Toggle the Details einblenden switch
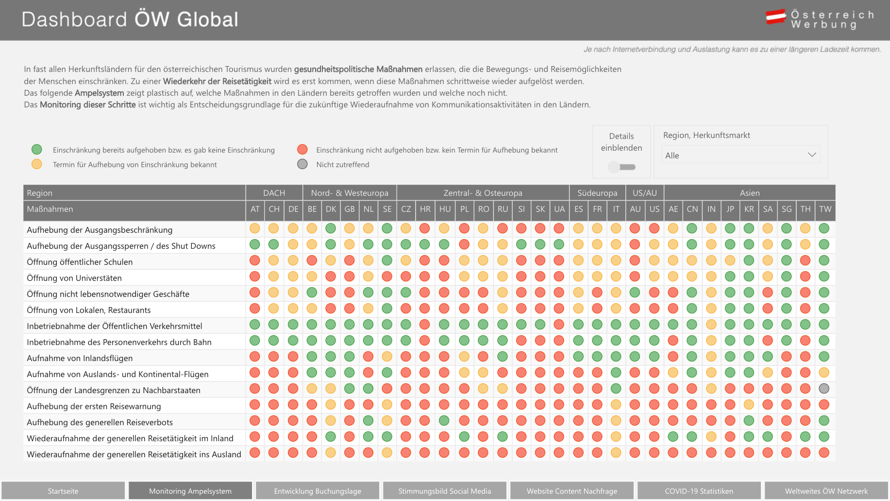Image resolution: width=890 pixels, height=501 pixels. coord(621,167)
